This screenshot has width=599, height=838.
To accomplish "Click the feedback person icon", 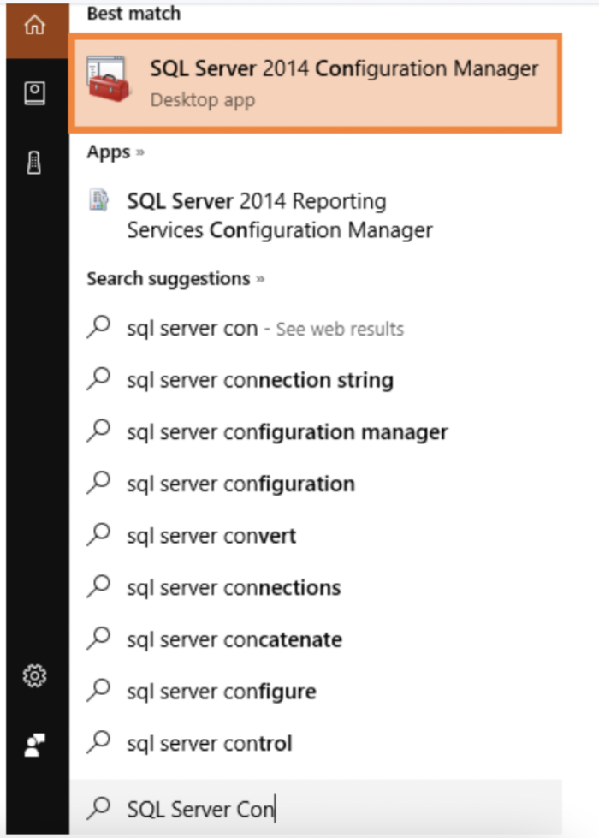I will pos(35,745).
